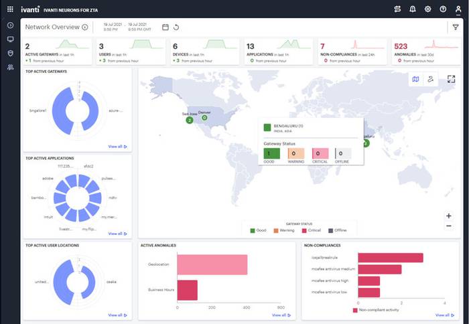This screenshot has height=324, width=469.
Task: Click the Critical status count in popup
Action: pos(320,153)
